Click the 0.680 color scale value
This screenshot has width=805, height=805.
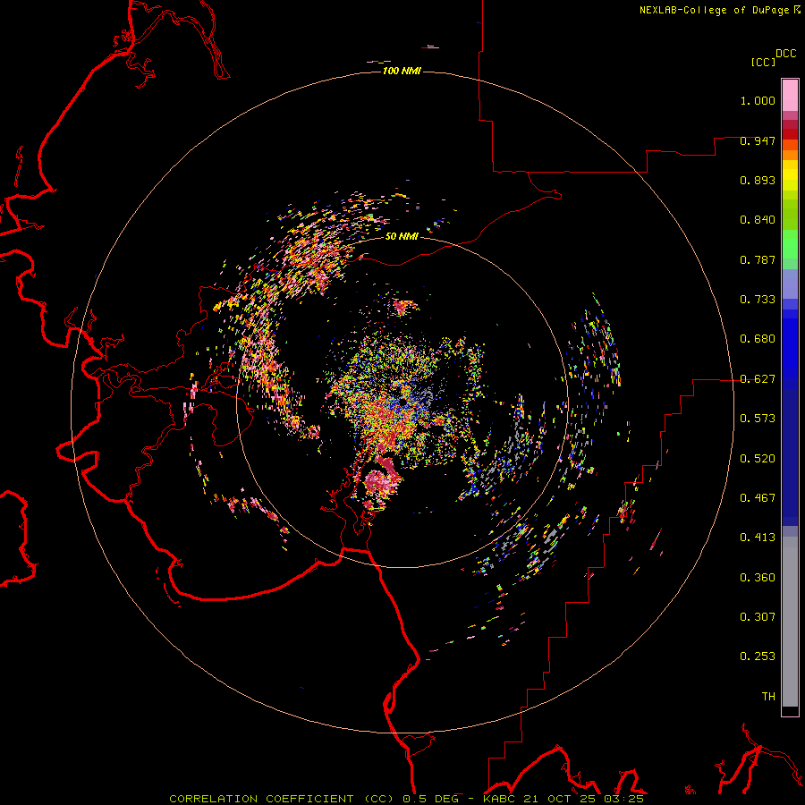(x=758, y=339)
